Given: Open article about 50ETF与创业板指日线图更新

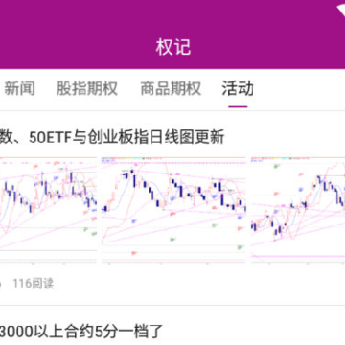Looking at the screenshot, I should pos(112,137).
